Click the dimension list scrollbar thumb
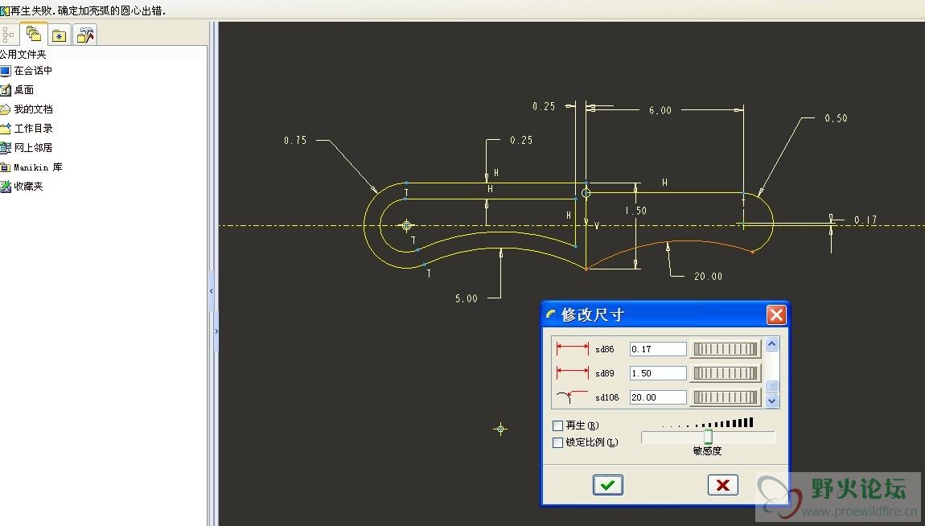This screenshot has width=925, height=526. 771,386
